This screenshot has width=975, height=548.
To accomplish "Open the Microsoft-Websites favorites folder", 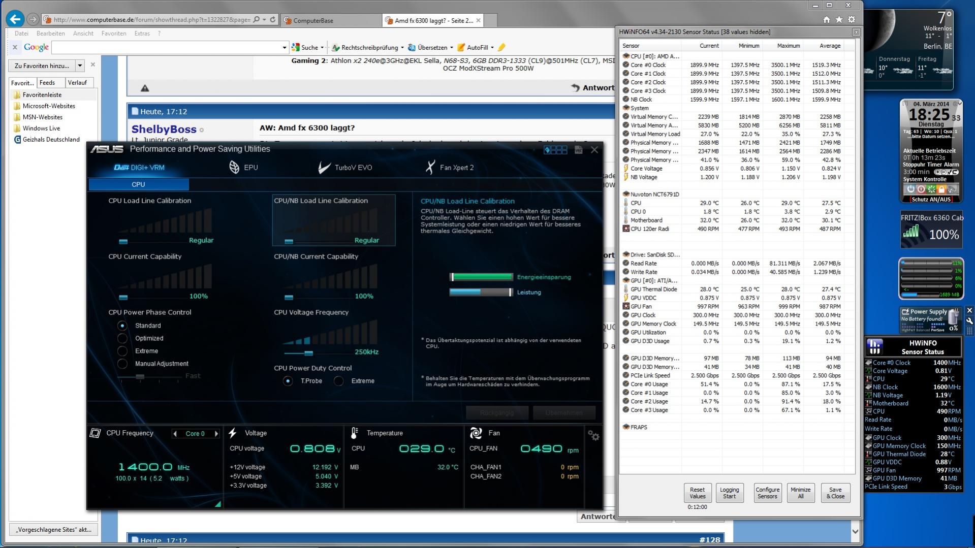I will pos(45,106).
